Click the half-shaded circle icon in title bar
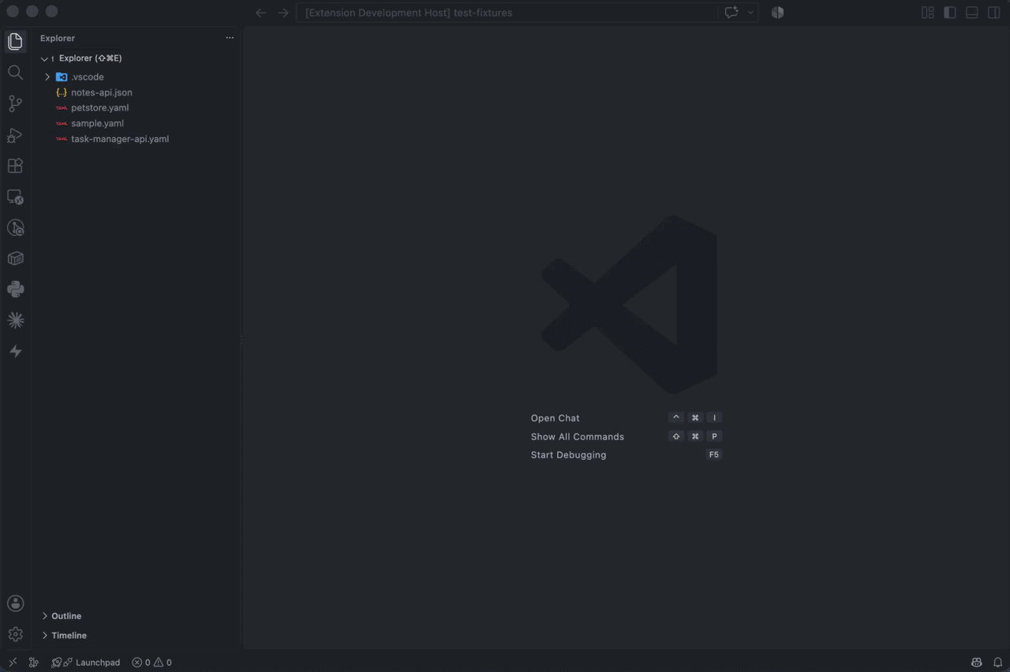The width and height of the screenshot is (1010, 672). point(777,13)
